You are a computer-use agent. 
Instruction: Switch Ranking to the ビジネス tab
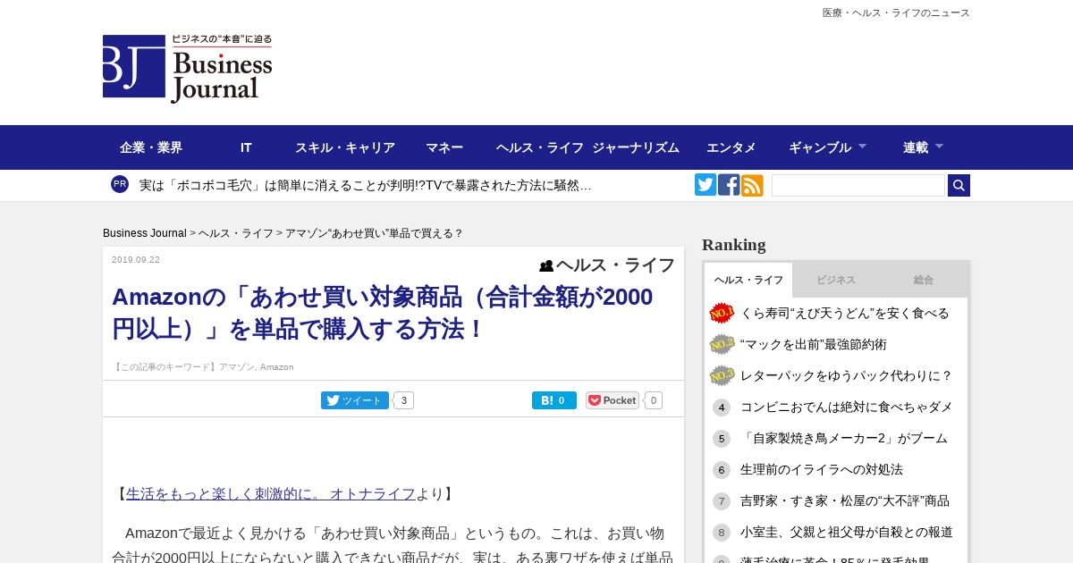[x=836, y=280]
